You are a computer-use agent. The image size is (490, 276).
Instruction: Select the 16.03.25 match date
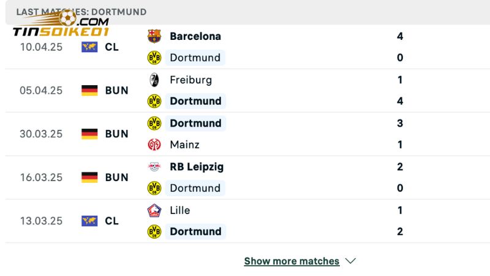click(x=41, y=177)
